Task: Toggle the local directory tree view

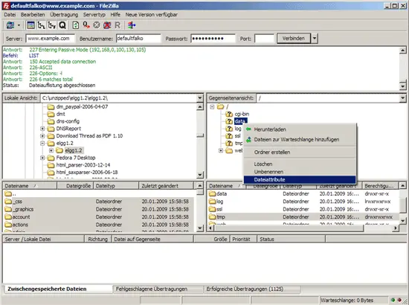Action: pos(41,25)
